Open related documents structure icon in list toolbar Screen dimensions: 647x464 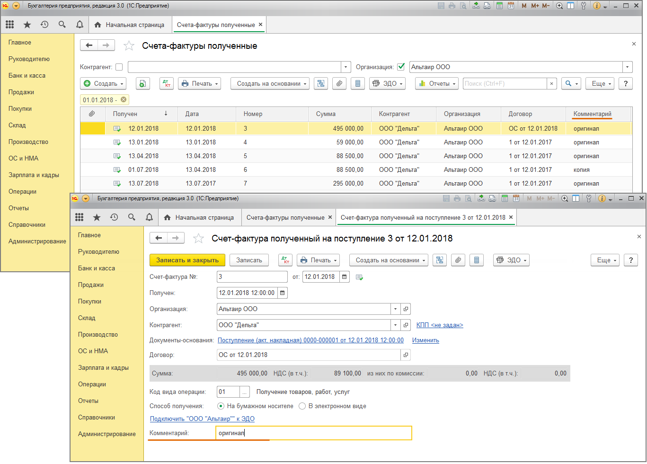321,83
